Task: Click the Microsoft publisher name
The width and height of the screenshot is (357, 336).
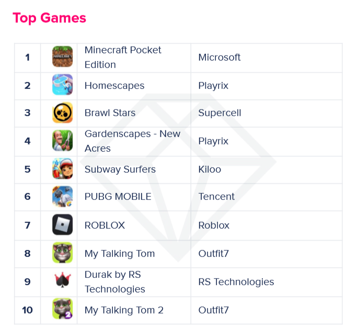Action: point(220,57)
